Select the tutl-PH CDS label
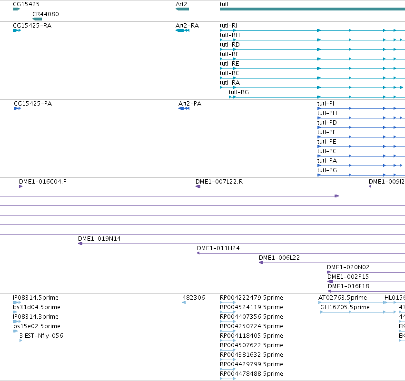The width and height of the screenshot is (405, 381). tap(327, 113)
